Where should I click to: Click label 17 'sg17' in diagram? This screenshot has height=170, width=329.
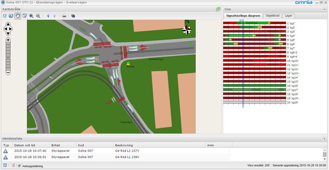(293, 90)
